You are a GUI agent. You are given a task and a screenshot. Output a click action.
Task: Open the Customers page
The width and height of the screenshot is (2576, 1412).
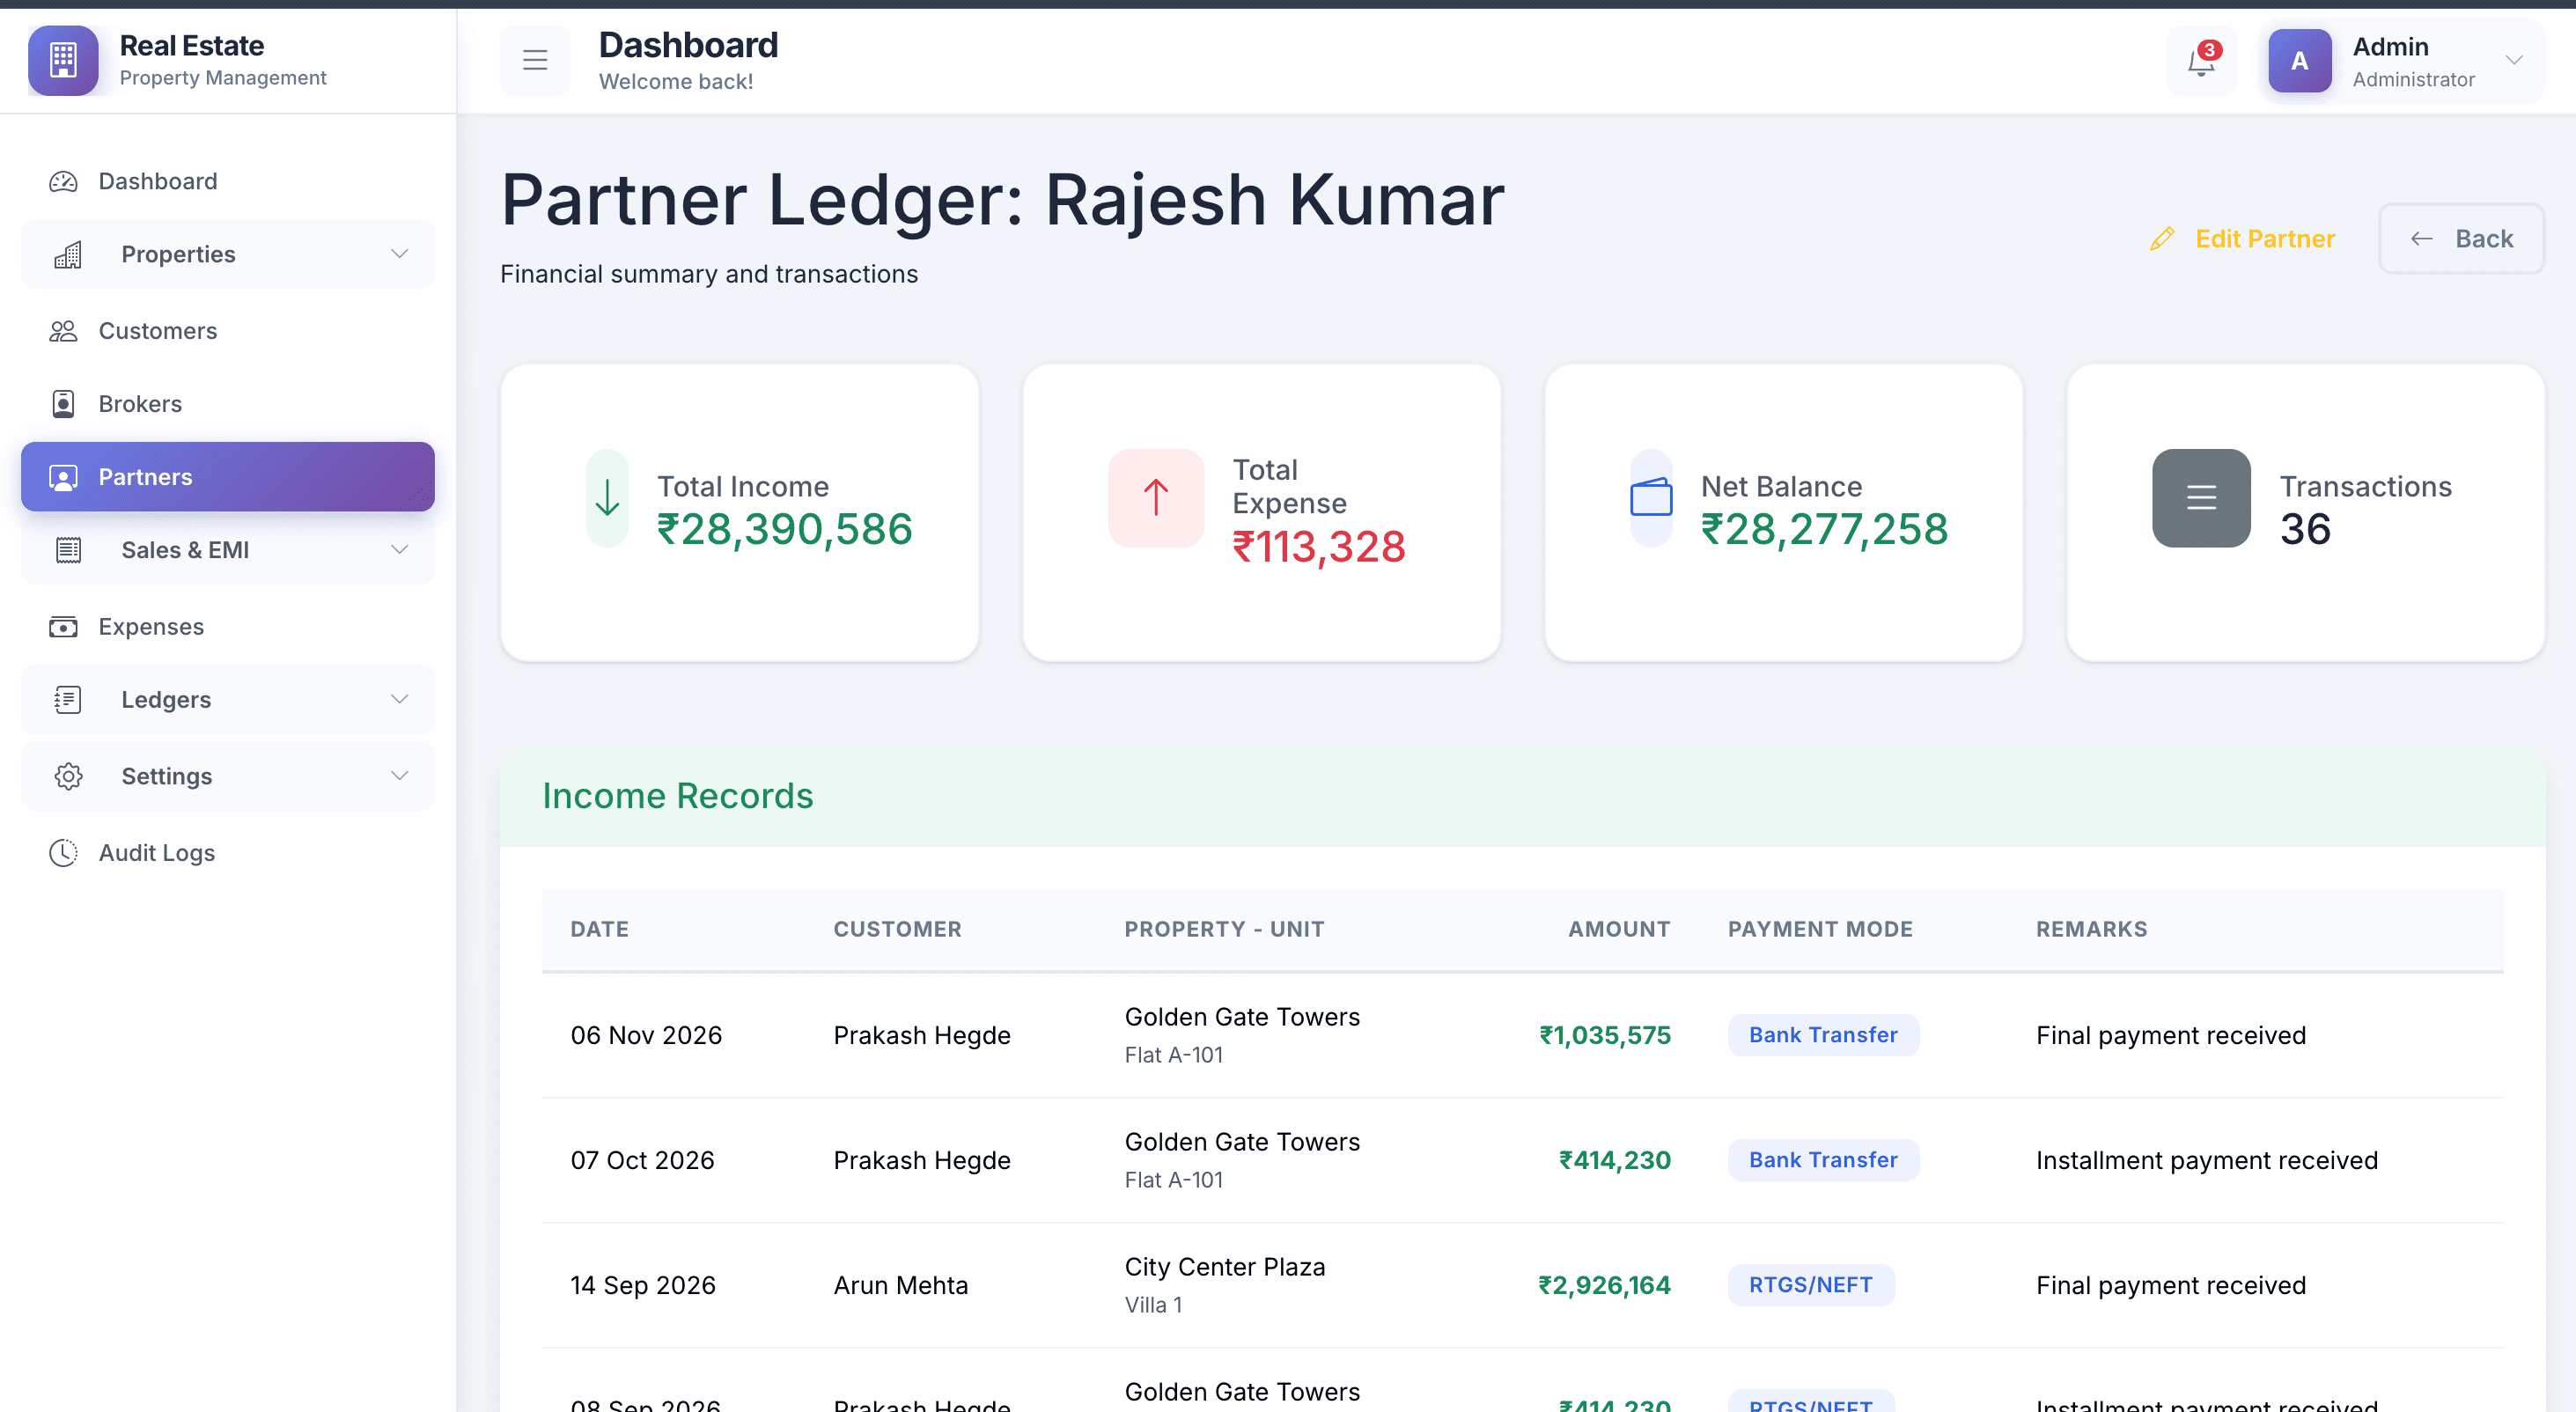(x=157, y=331)
